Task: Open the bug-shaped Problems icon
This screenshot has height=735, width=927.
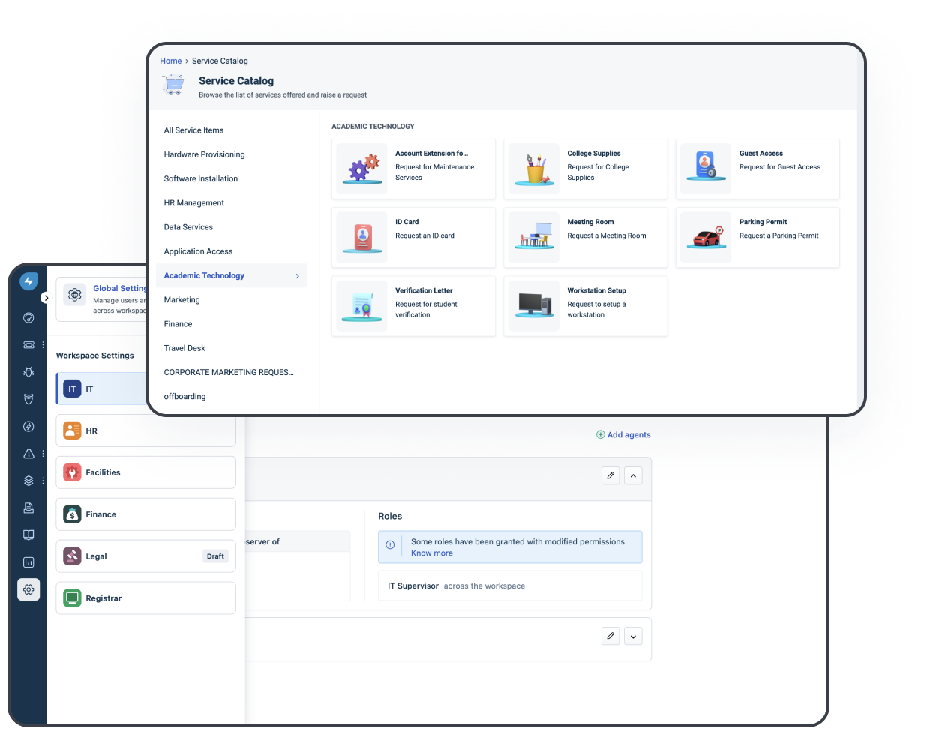Action: pyautogui.click(x=28, y=372)
